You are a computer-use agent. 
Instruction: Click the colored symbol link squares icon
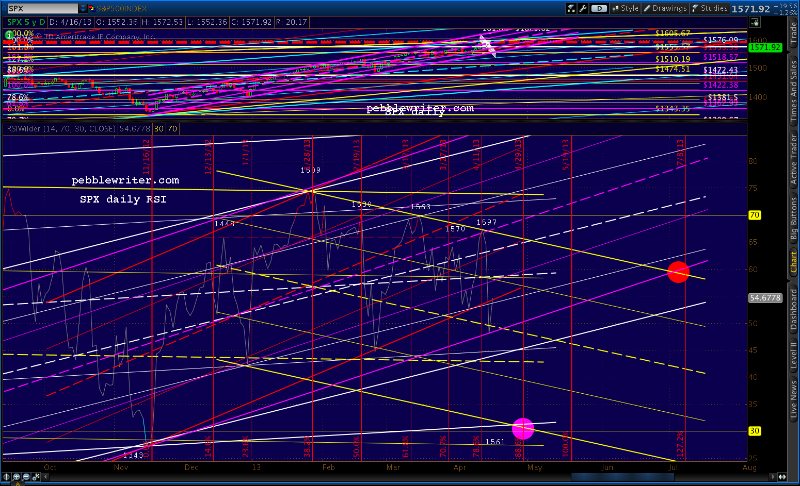[92, 8]
